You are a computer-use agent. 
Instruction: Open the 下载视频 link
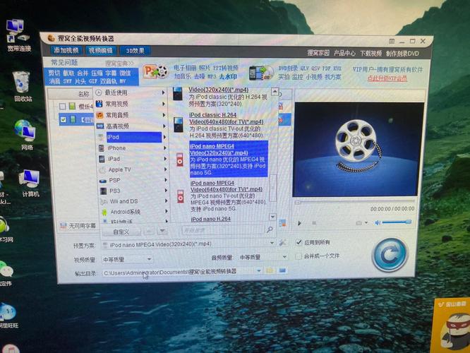point(370,54)
